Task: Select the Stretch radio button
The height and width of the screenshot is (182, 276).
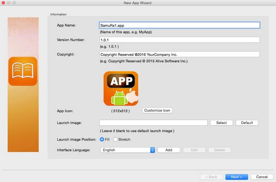Action: pyautogui.click(x=115, y=139)
